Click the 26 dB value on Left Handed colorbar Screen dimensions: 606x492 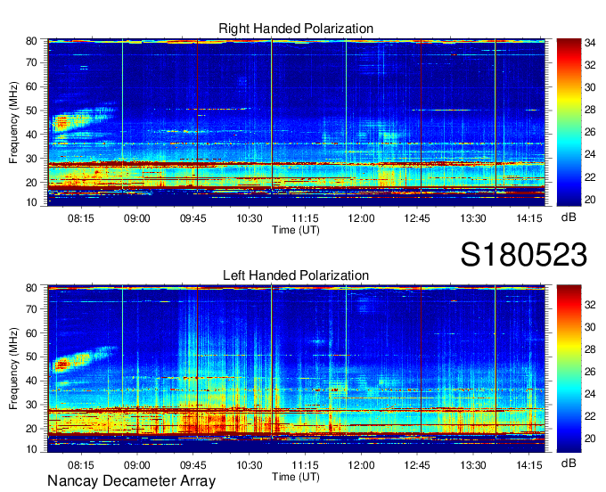coord(590,372)
